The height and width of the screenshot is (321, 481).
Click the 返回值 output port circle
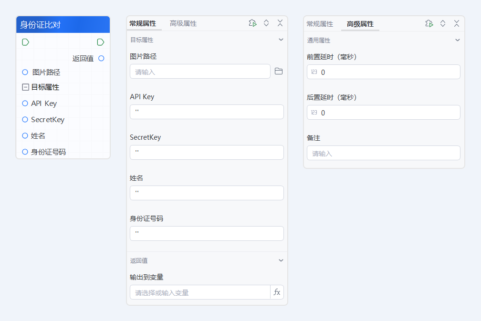tap(100, 58)
